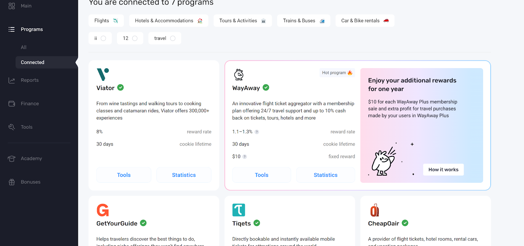Open Tools section in sidebar
The image size is (524, 246).
[x=27, y=127]
